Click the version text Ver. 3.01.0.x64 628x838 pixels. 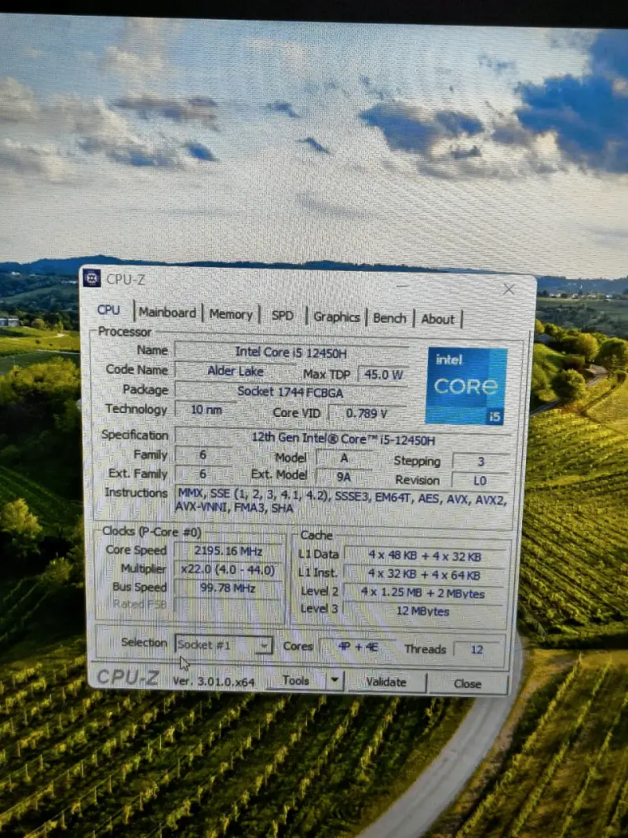(x=214, y=682)
